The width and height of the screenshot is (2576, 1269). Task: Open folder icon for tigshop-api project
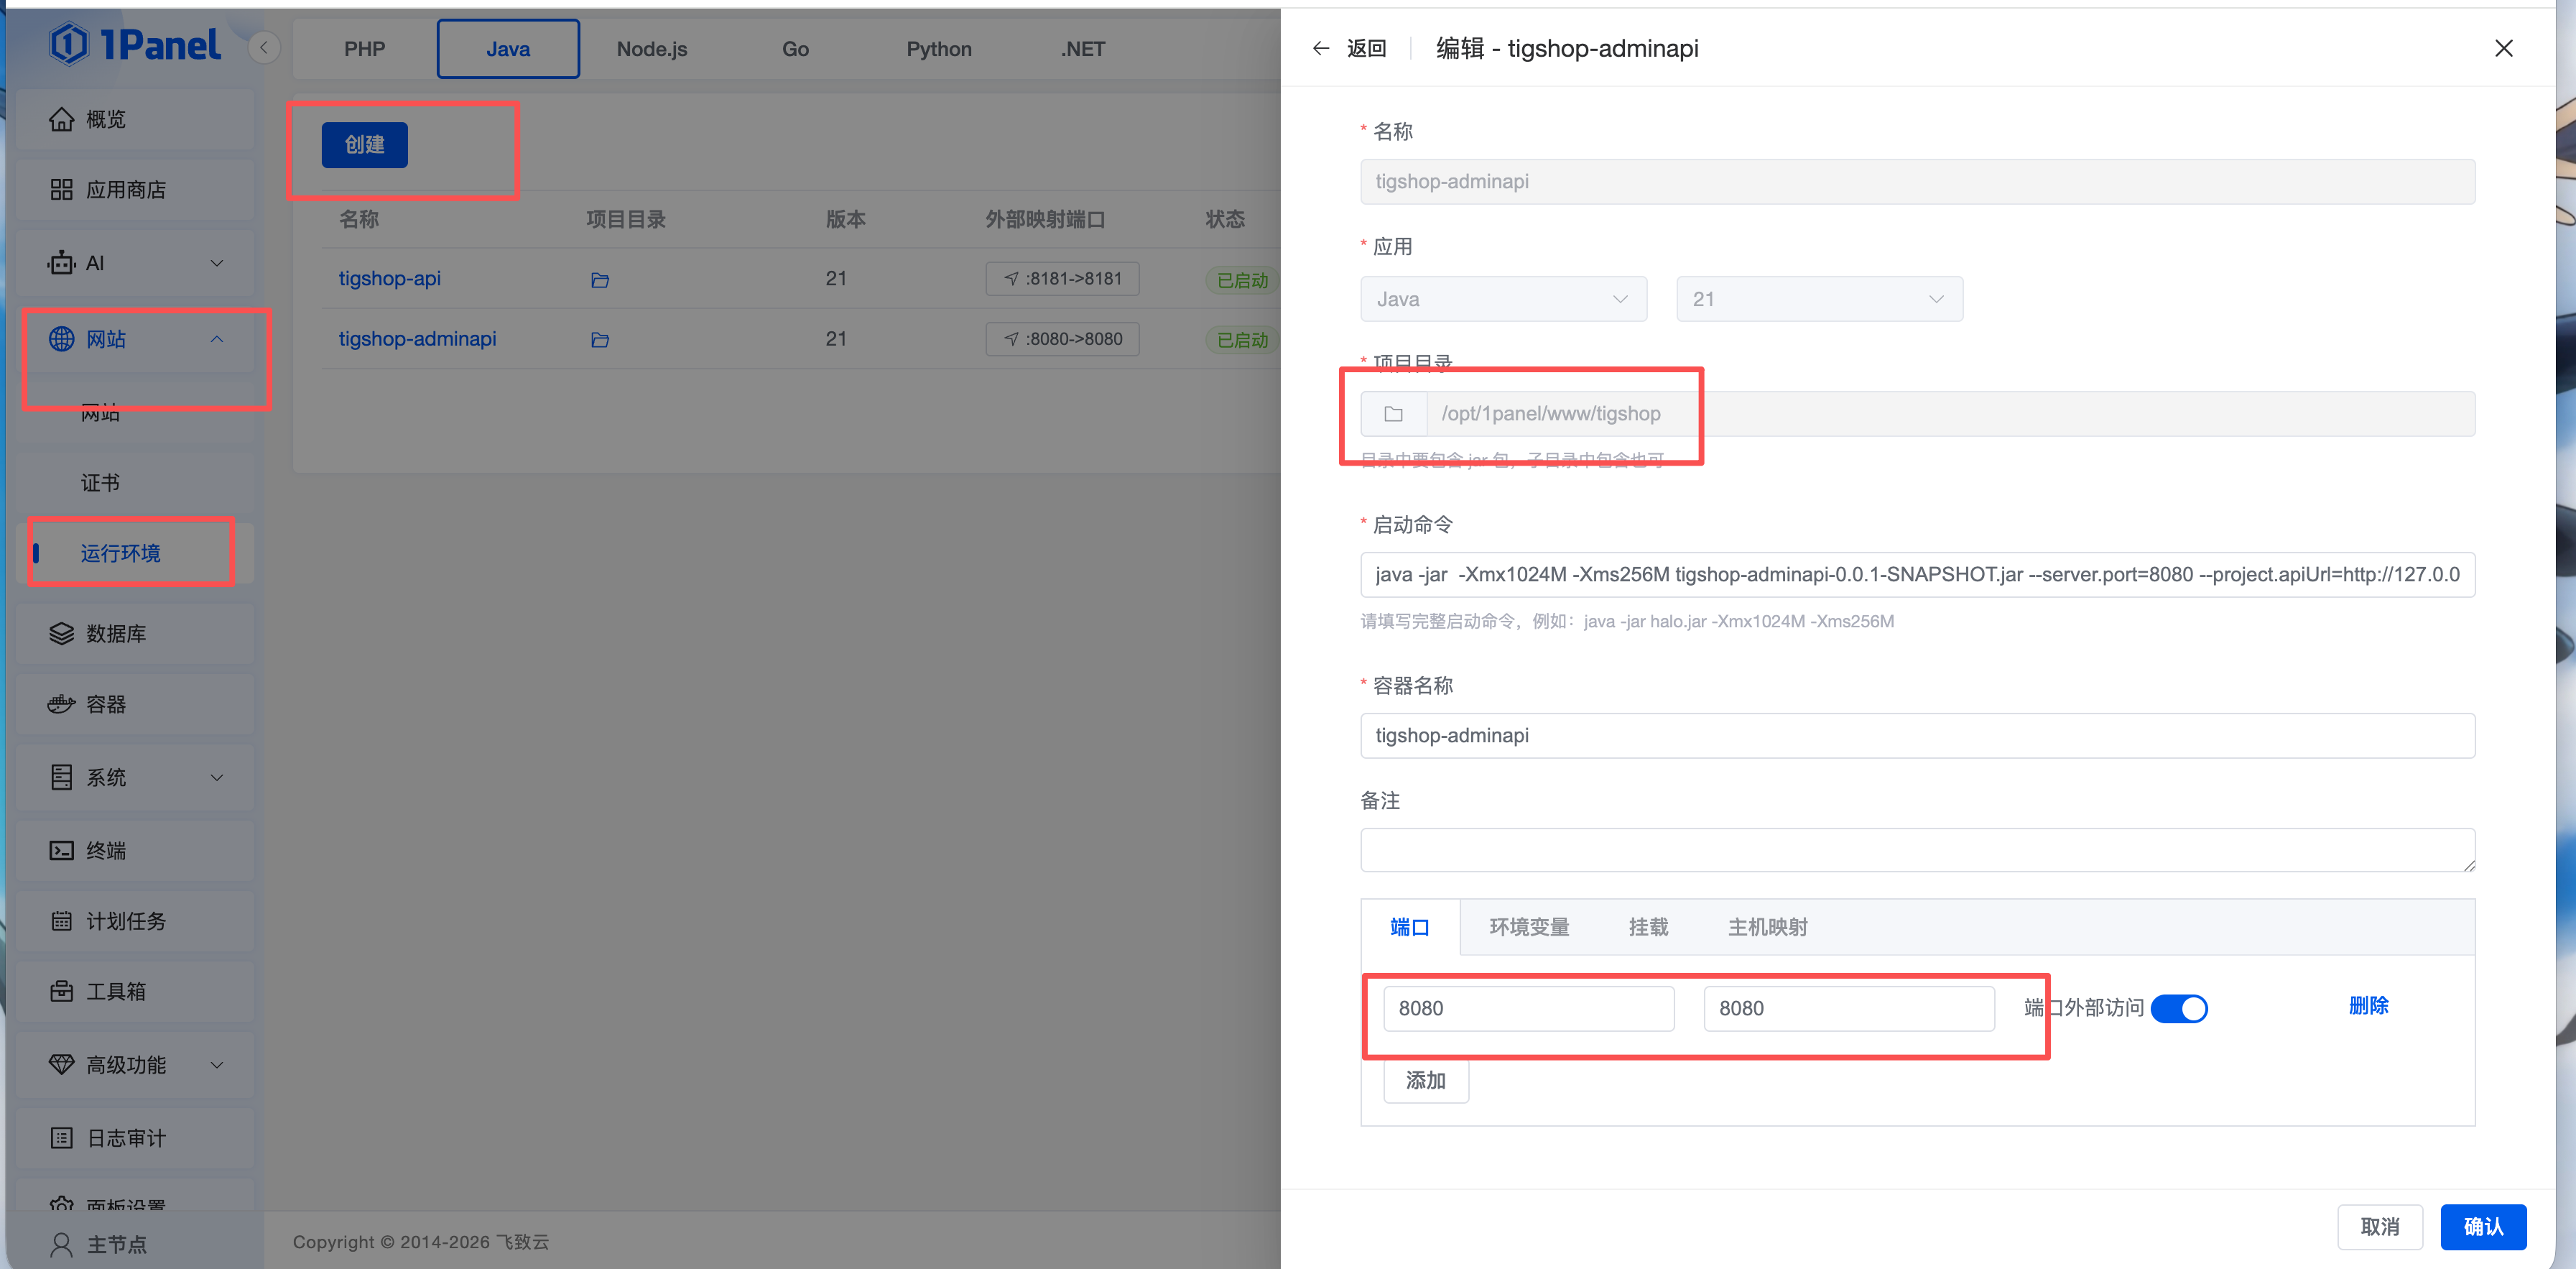pos(600,280)
